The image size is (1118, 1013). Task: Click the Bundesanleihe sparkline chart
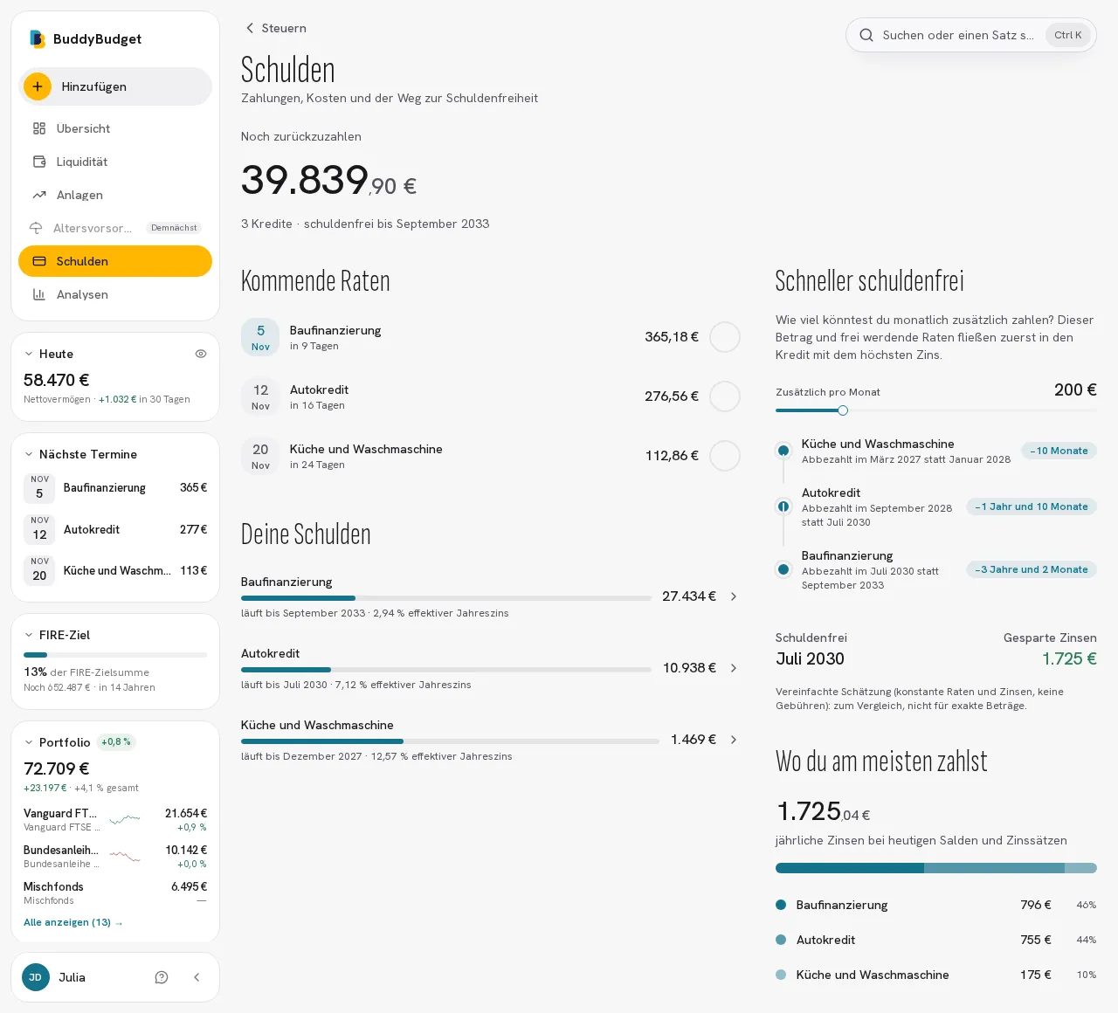click(125, 856)
